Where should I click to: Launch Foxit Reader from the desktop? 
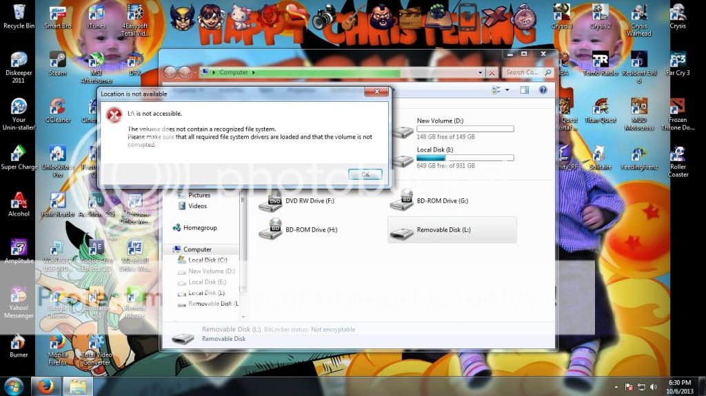coord(58,205)
